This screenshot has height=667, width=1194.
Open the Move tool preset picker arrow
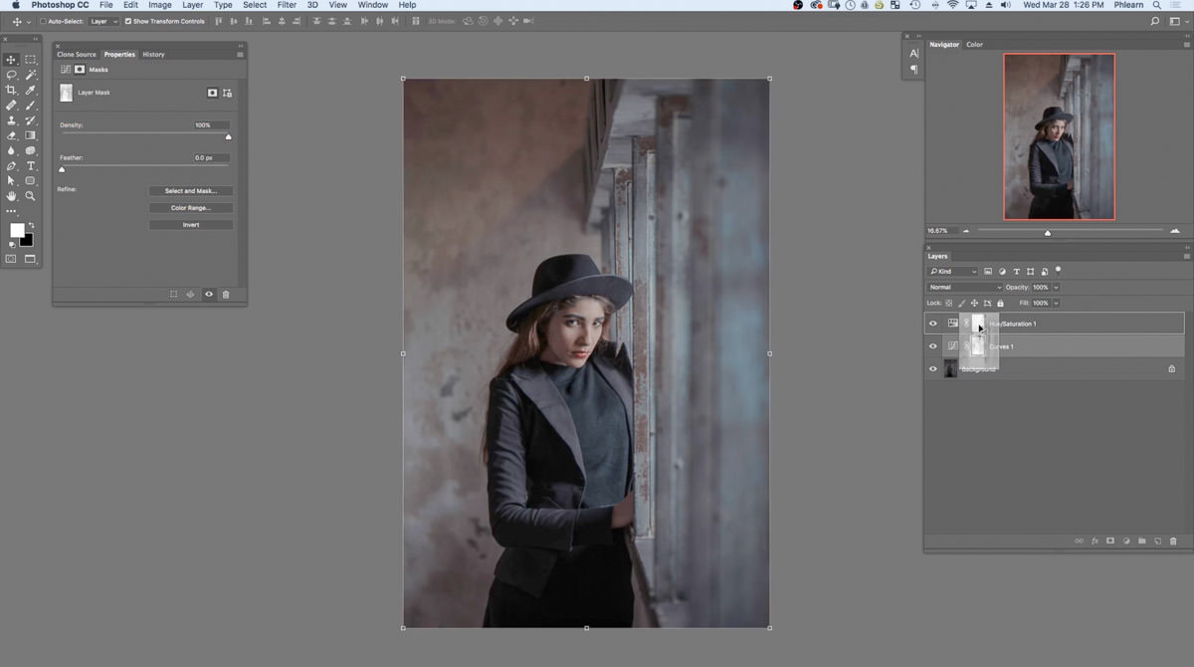pos(29,21)
